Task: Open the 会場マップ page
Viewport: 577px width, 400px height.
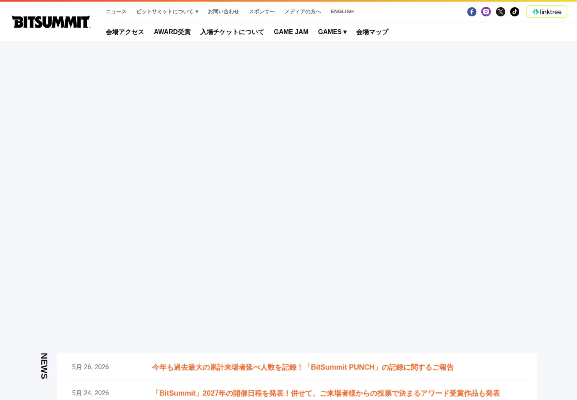Action: click(372, 32)
